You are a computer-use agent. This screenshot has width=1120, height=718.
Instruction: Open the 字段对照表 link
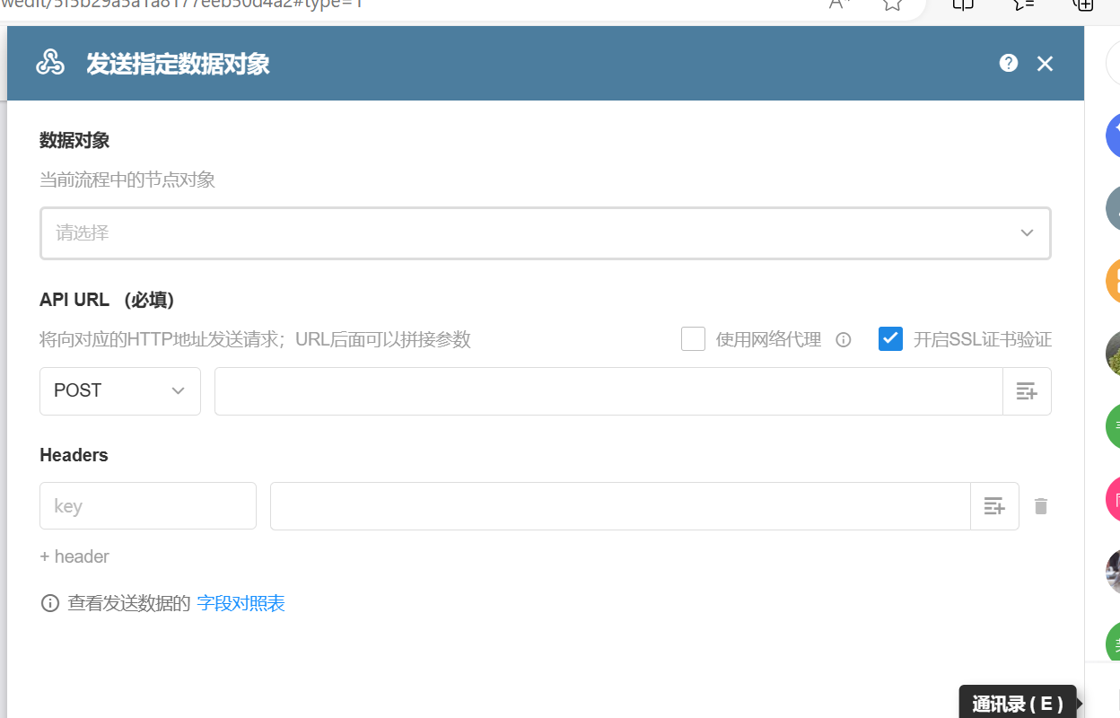point(241,602)
